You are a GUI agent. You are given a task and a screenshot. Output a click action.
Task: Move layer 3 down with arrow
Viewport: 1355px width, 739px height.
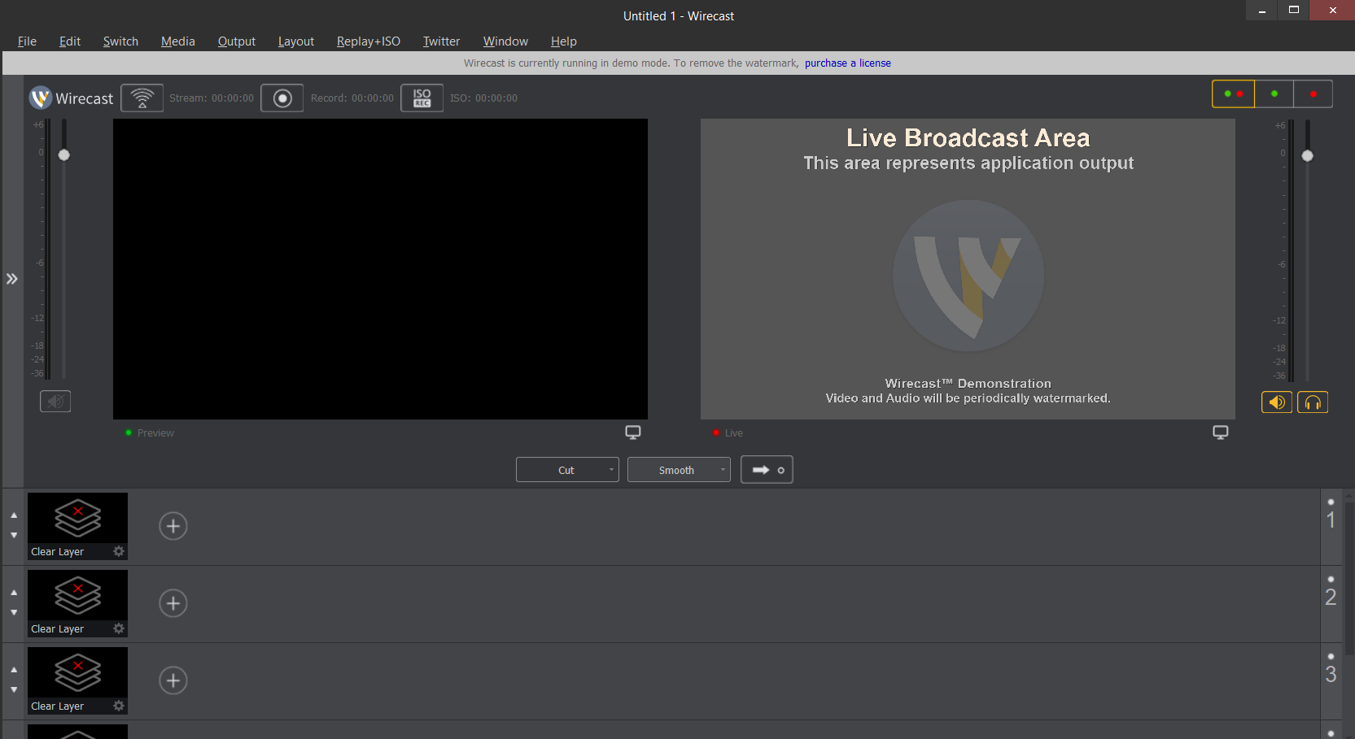point(14,689)
